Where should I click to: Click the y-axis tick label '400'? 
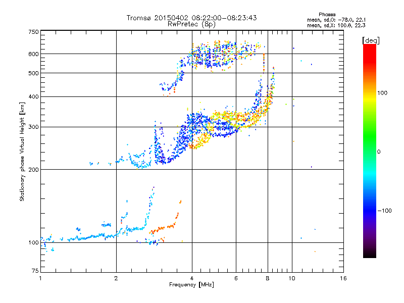click(x=33, y=97)
